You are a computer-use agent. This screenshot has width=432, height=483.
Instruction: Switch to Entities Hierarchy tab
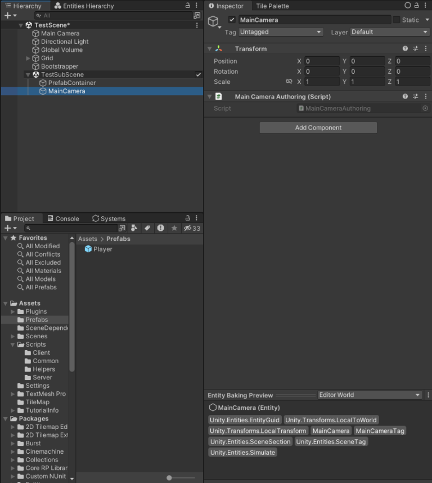click(84, 6)
